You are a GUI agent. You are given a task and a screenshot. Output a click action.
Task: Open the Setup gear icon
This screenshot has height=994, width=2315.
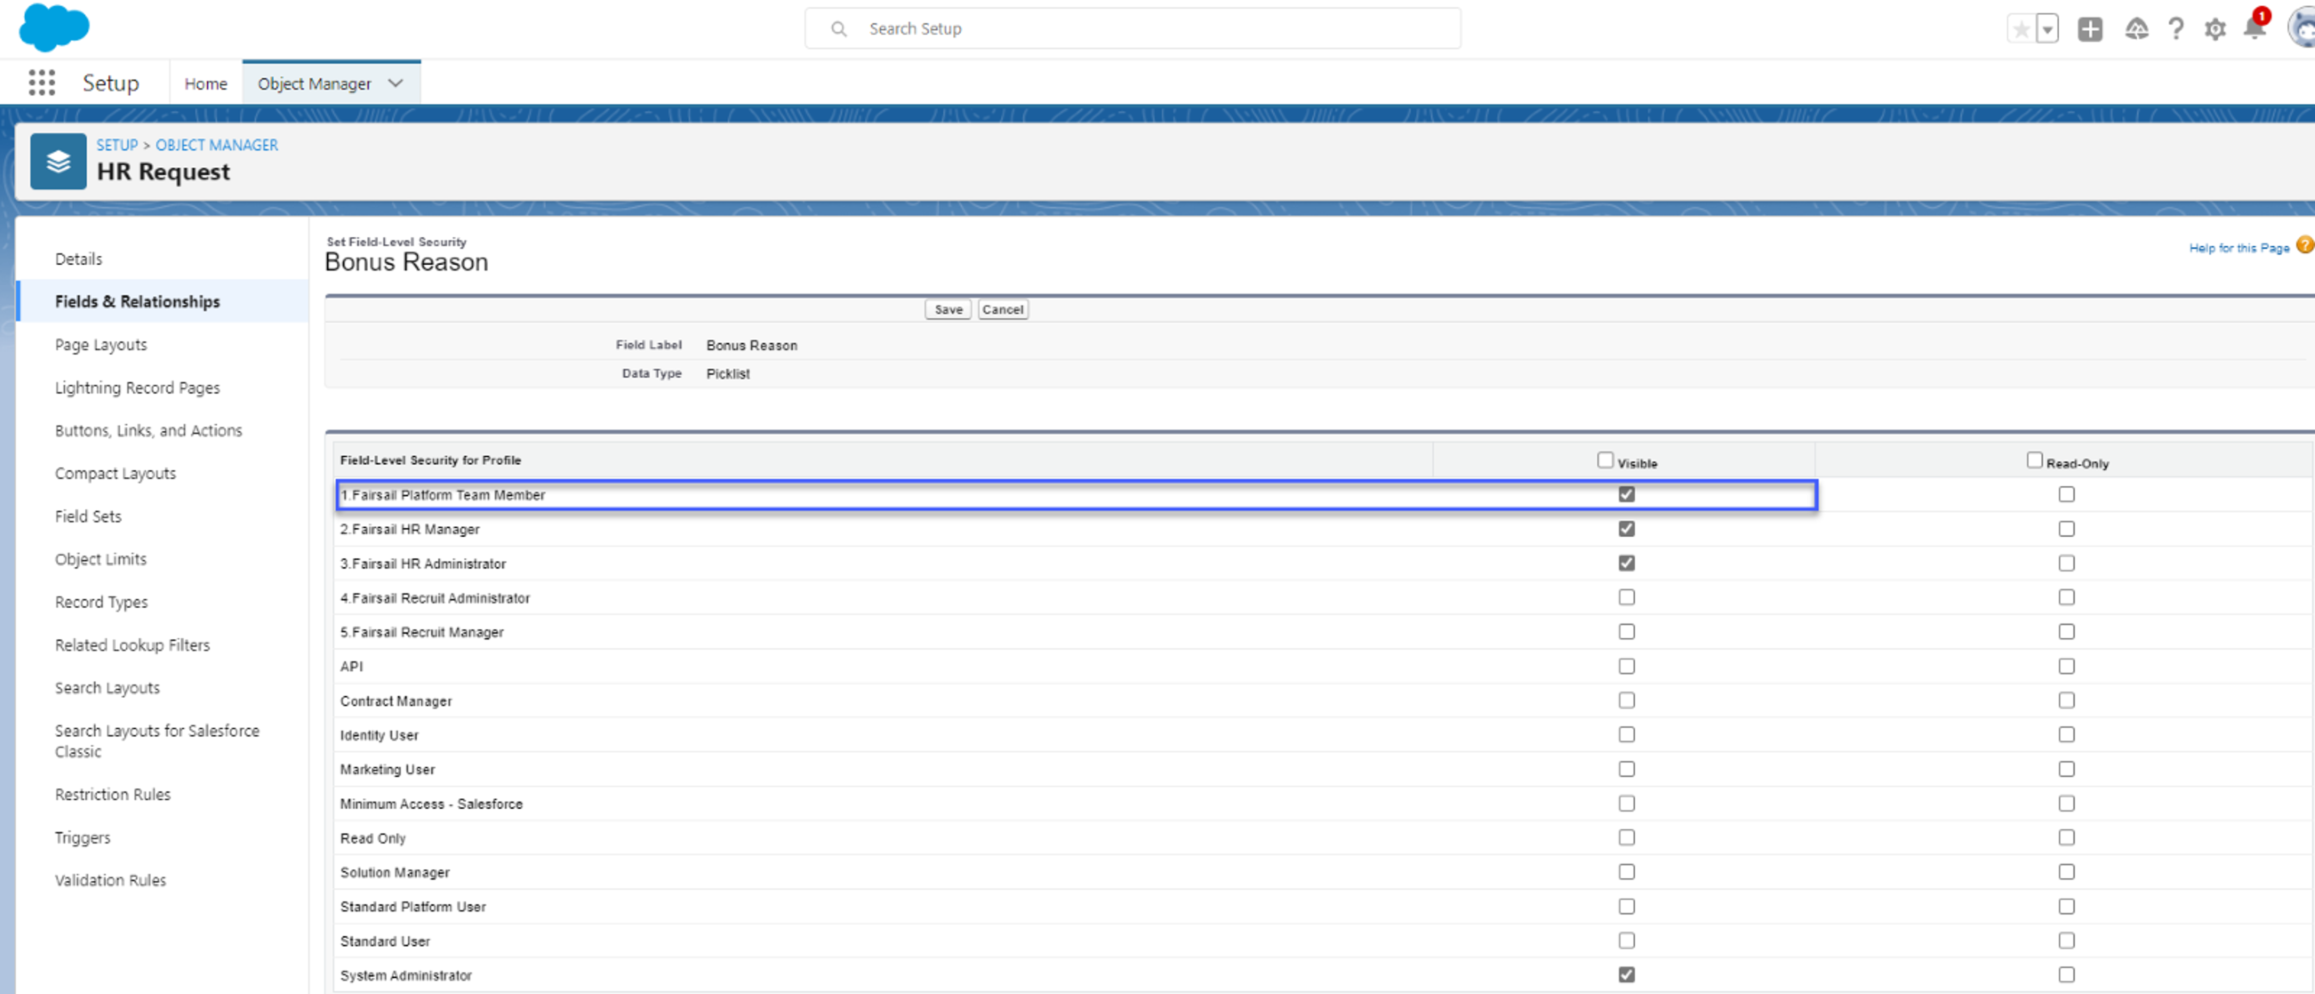tap(2215, 29)
